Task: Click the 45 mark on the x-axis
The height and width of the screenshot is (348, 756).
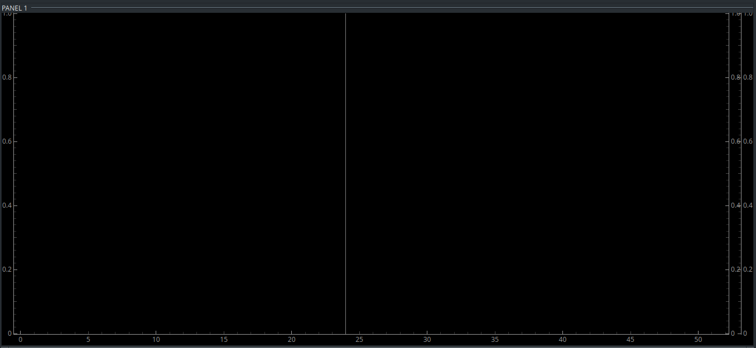Action: click(630, 340)
